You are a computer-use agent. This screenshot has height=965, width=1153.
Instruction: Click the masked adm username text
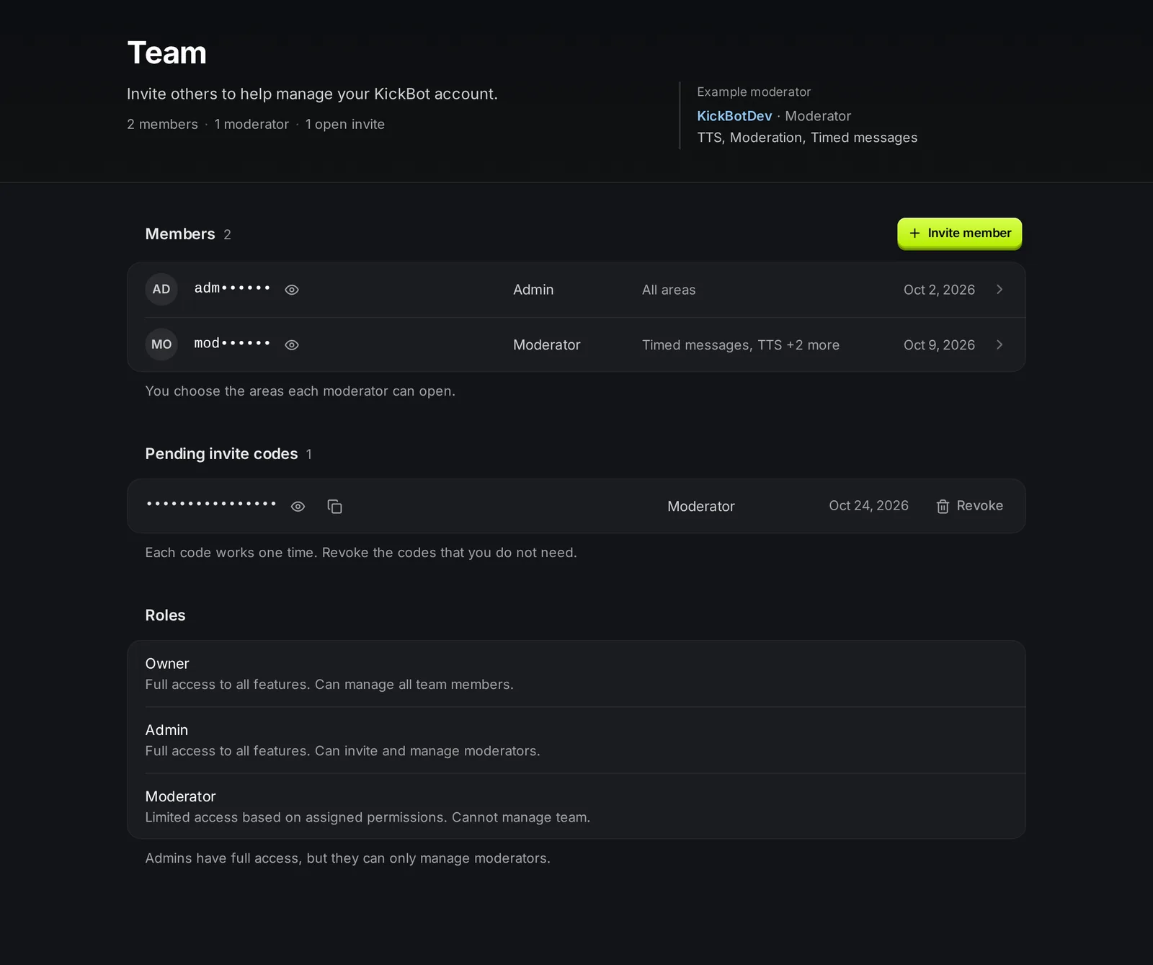[x=231, y=288]
